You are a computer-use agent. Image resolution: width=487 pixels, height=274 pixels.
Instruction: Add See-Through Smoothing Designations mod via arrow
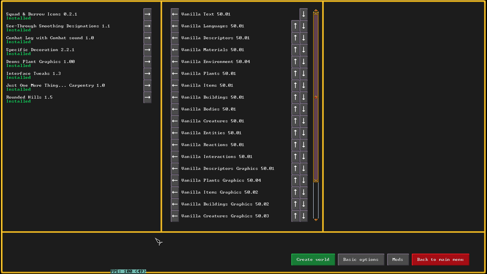coord(147,26)
